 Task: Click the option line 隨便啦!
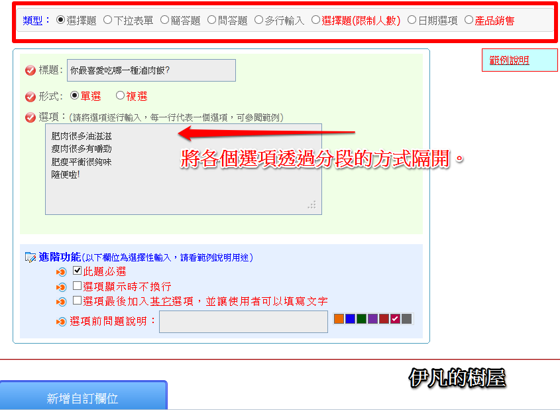click(66, 174)
